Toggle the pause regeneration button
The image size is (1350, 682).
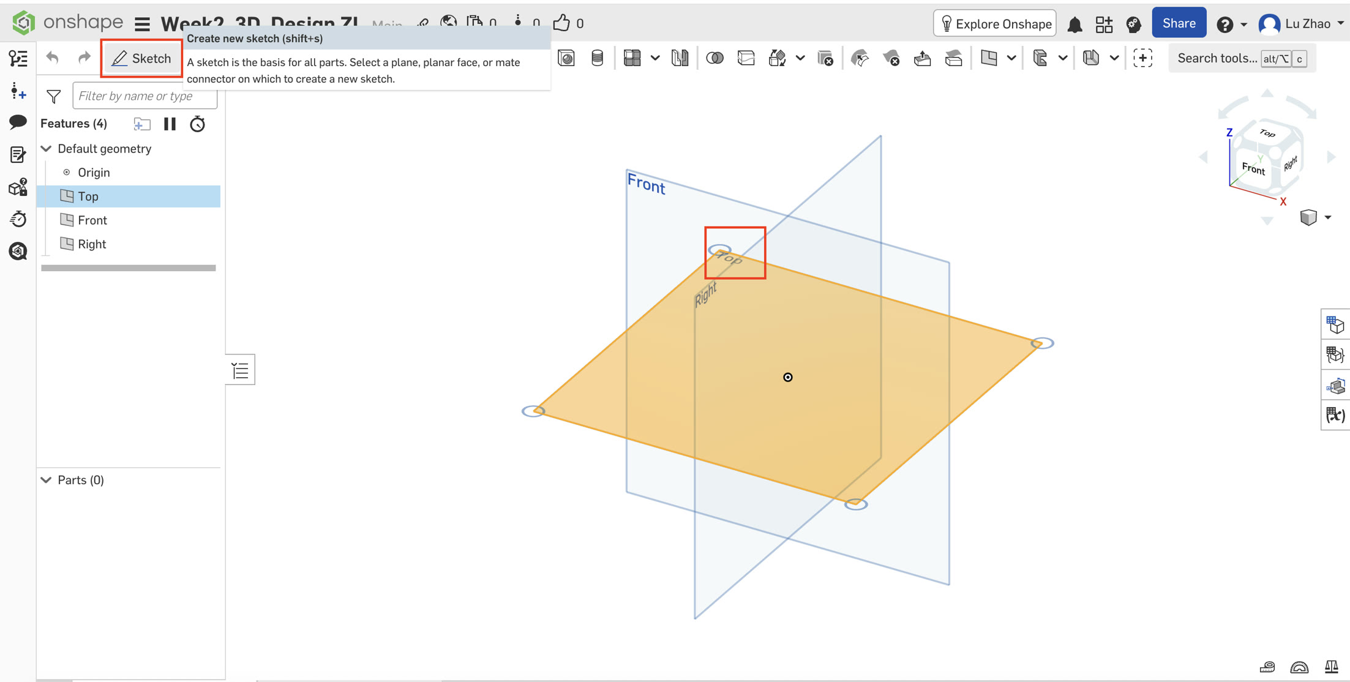click(170, 124)
